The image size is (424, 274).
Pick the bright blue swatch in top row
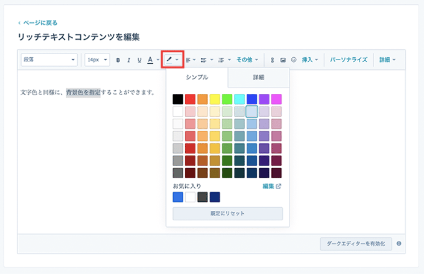[x=252, y=99]
